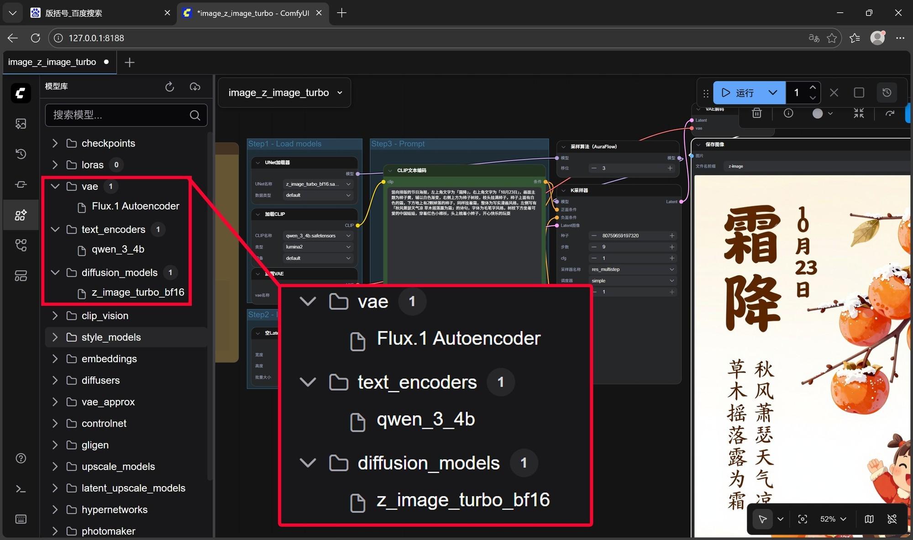
Task: Open the queue history sidebar icon
Action: tap(21, 154)
